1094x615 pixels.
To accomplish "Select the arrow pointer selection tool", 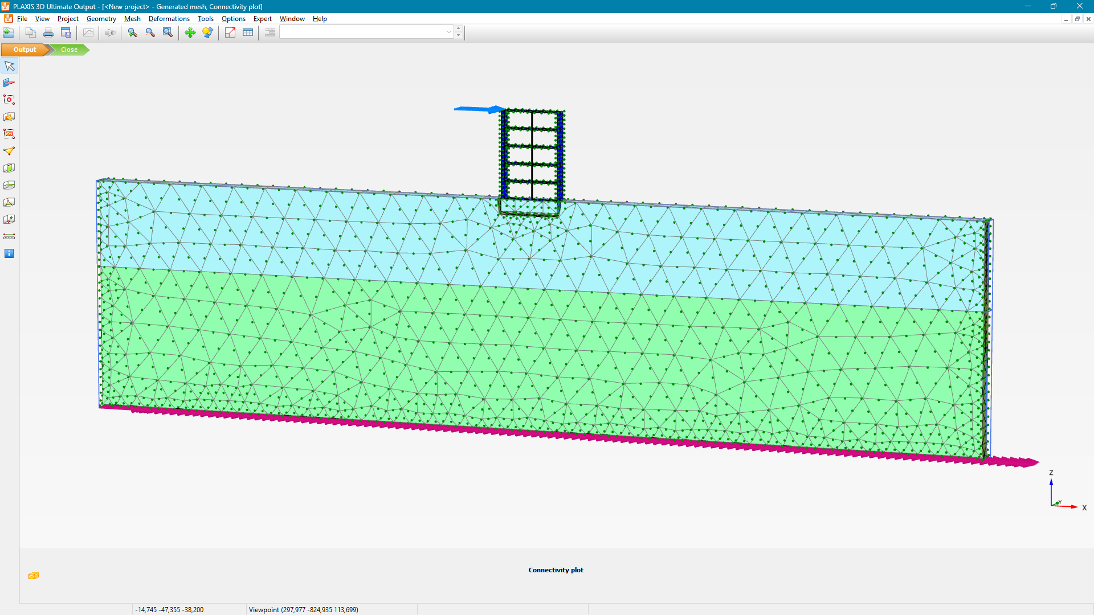I will click(9, 66).
